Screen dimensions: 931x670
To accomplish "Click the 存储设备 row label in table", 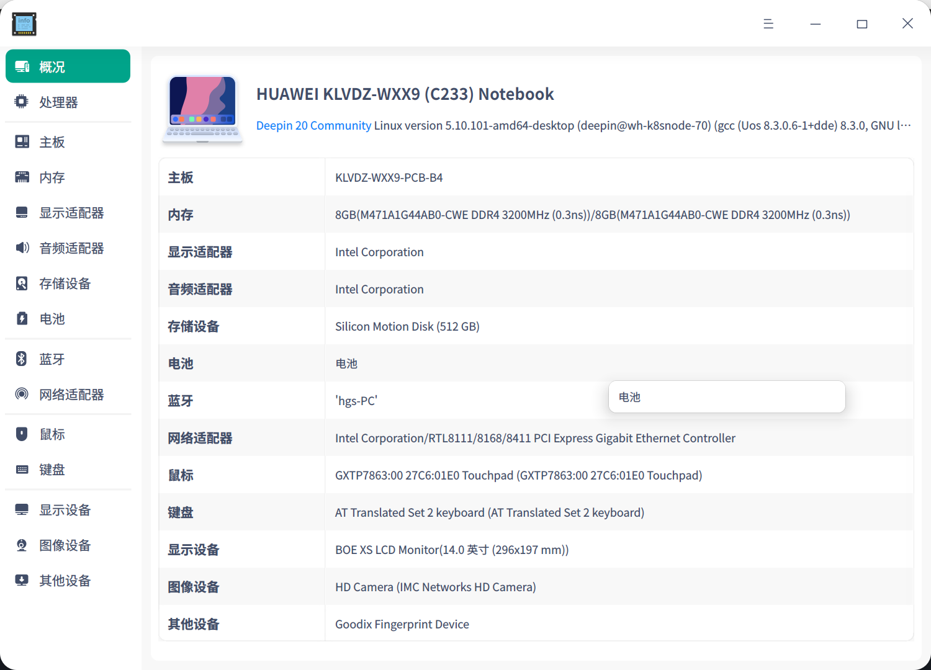I will point(194,326).
